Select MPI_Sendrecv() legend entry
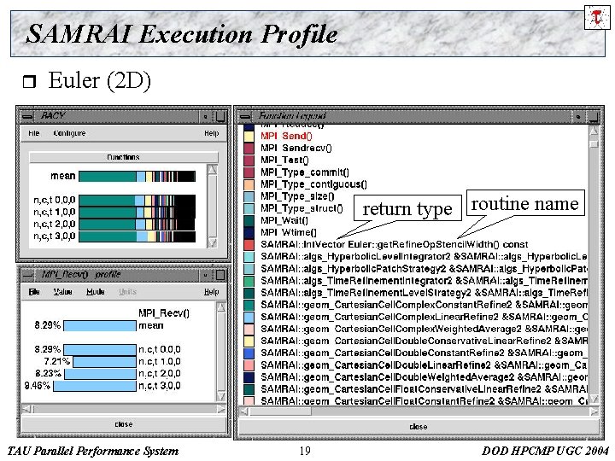This screenshot has height=461, width=615. coord(296,149)
